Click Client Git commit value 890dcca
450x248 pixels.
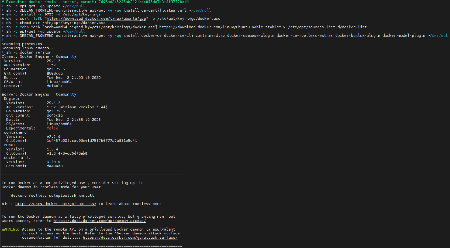(55, 74)
